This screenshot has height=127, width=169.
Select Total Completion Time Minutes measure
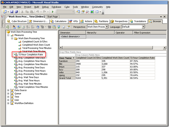[x=33, y=87]
